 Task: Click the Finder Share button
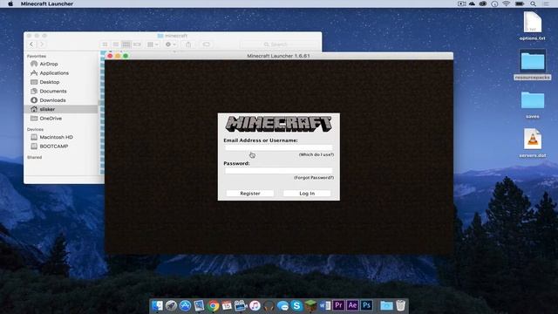(188, 44)
